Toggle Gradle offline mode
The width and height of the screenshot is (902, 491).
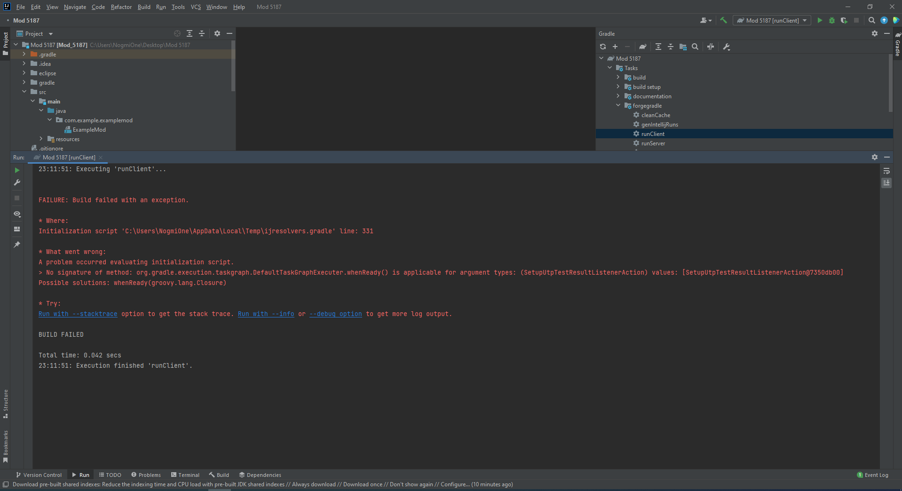pyautogui.click(x=711, y=47)
